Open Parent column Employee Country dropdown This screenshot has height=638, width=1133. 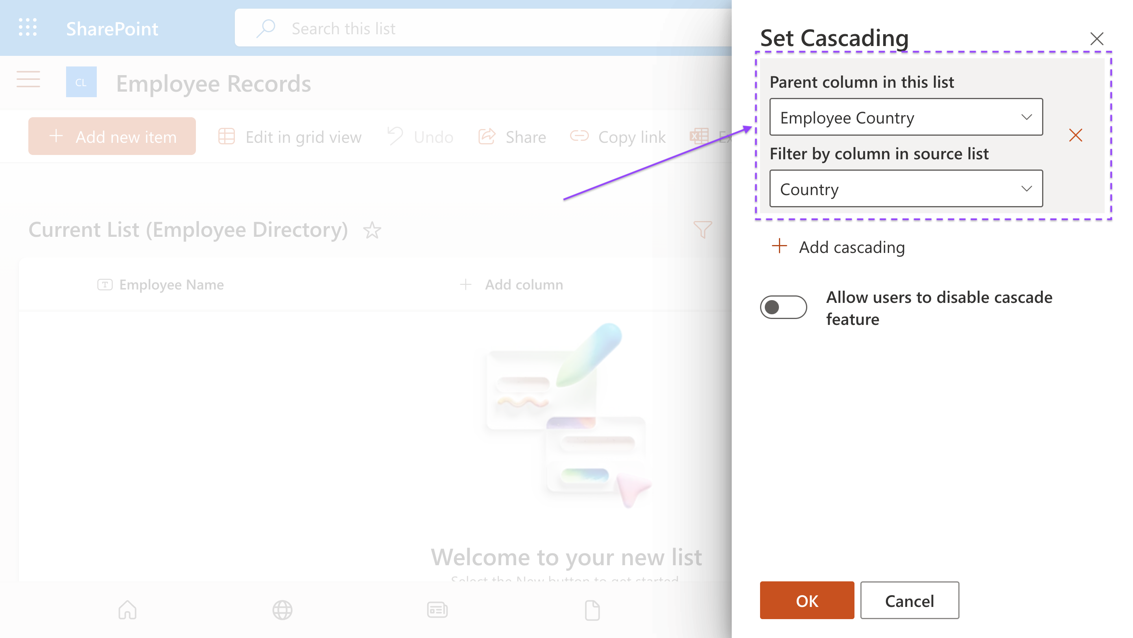(x=906, y=117)
